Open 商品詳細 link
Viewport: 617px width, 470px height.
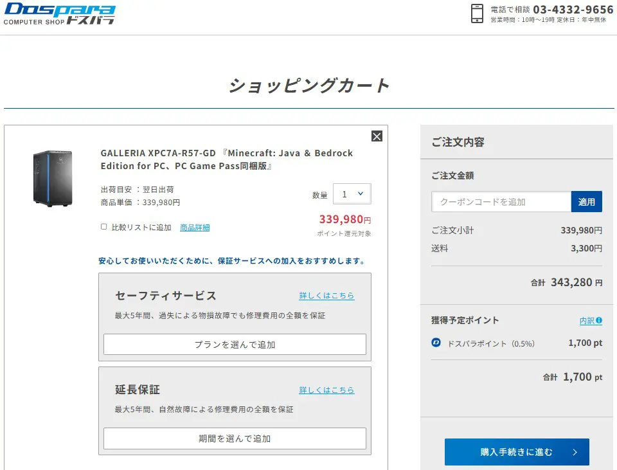pos(195,228)
